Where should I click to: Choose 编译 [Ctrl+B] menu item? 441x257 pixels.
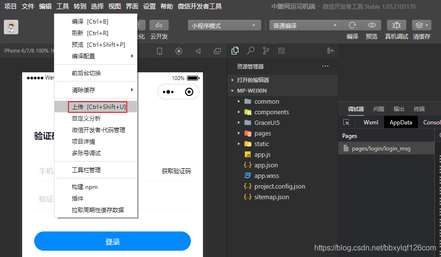(95, 21)
